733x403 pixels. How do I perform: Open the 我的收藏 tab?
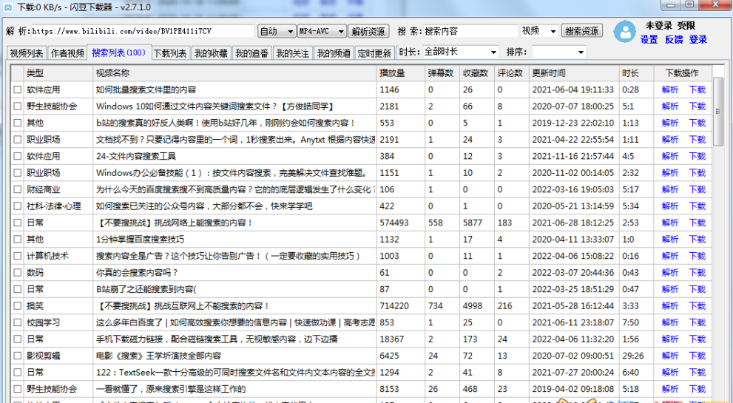(211, 53)
